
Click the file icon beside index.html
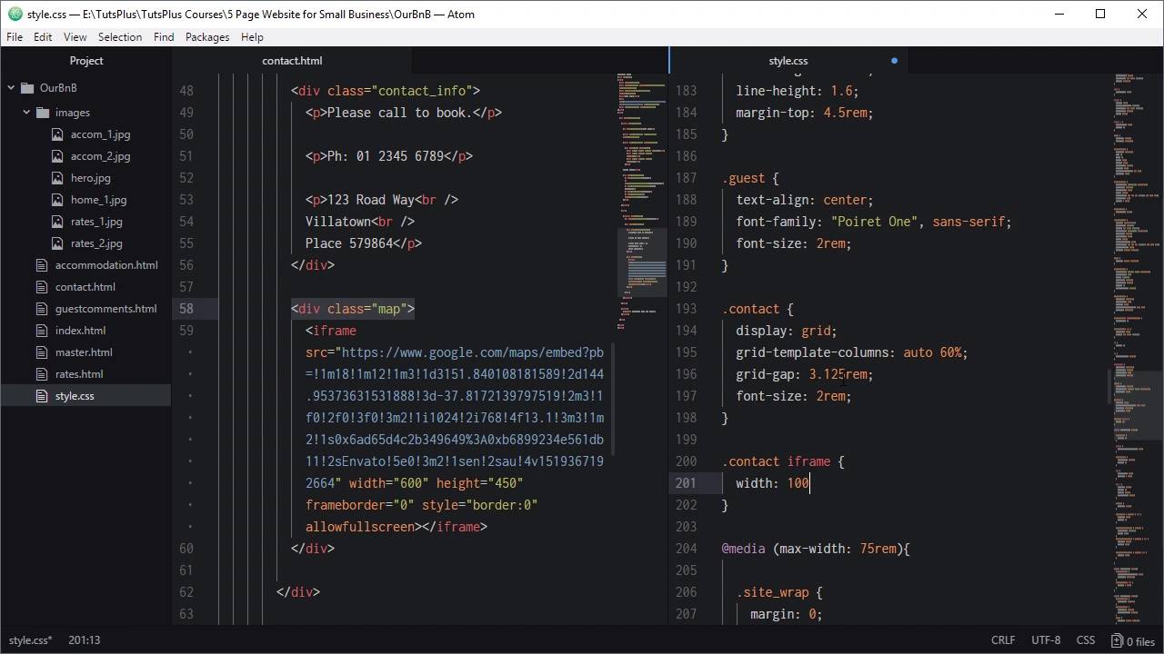(x=41, y=331)
